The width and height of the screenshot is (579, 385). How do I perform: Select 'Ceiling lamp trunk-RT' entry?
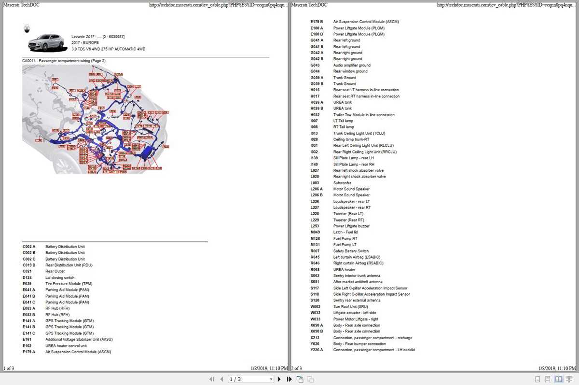pyautogui.click(x=351, y=139)
